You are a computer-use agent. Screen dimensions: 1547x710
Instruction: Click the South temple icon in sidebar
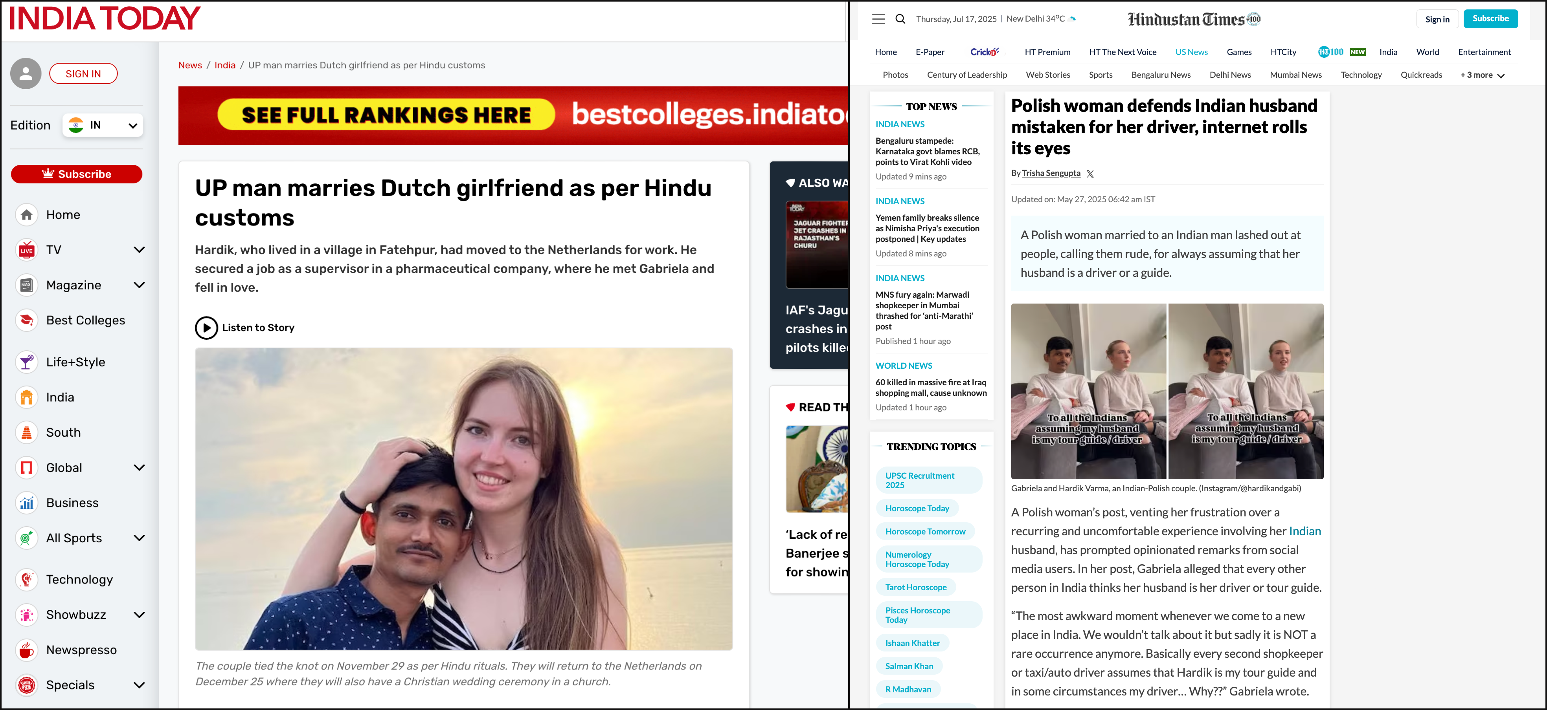(x=26, y=432)
